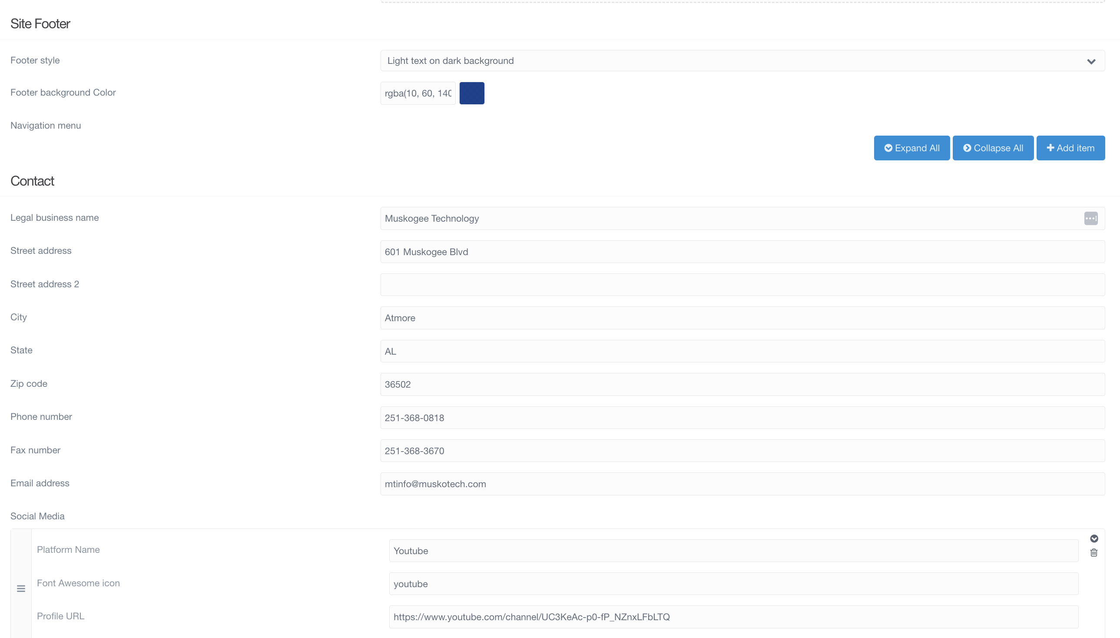Click the Zip code field containing 36502

pos(742,385)
